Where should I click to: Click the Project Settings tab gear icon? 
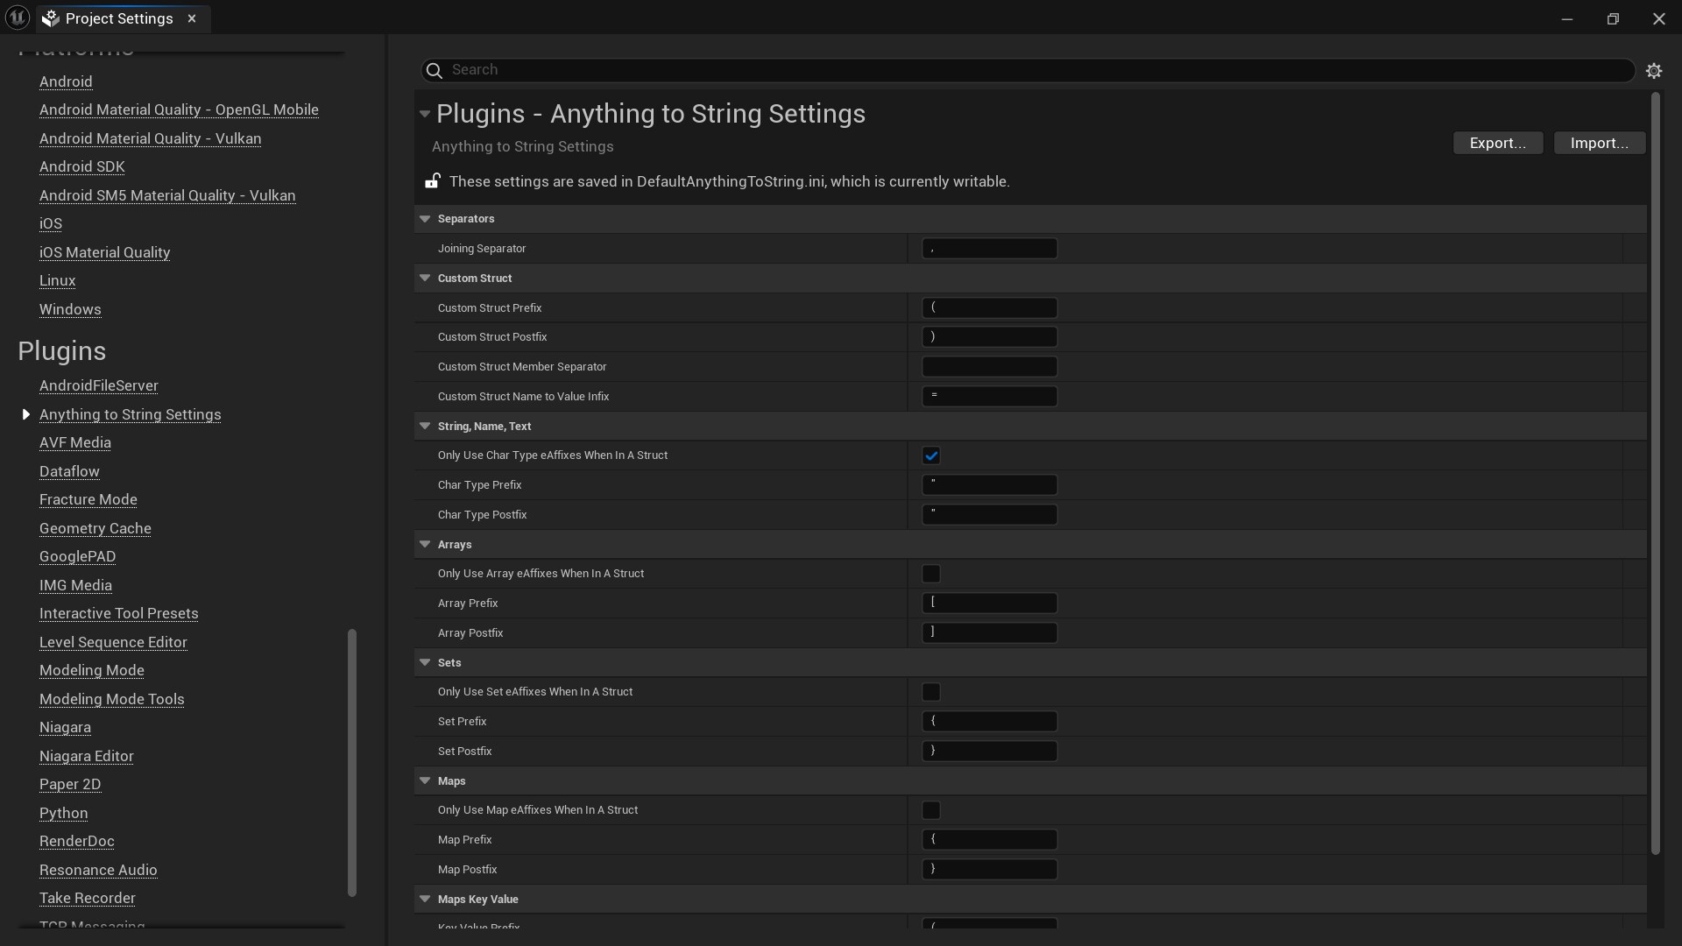(51, 18)
